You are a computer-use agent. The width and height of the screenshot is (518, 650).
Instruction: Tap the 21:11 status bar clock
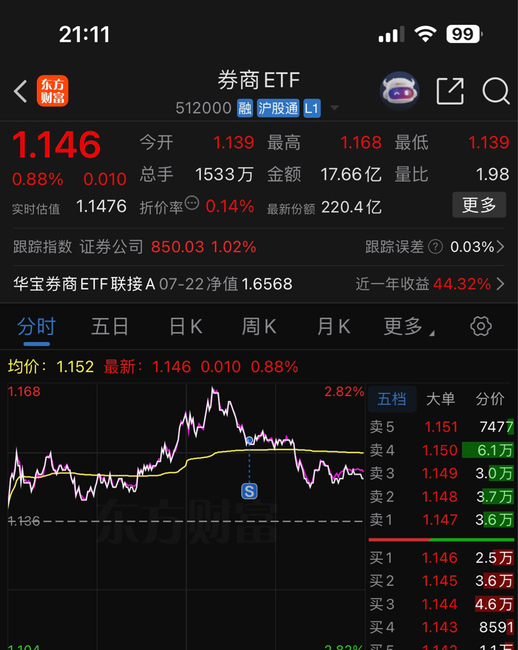[x=85, y=34]
